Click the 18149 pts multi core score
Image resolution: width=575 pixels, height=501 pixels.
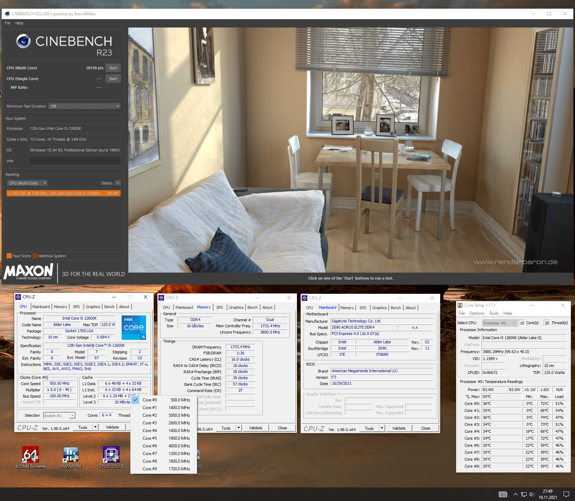pyautogui.click(x=95, y=68)
